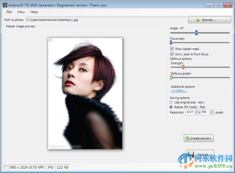Screen dimensions: 235x173
Task: Select Use original size - slow option
Action: pos(171,102)
